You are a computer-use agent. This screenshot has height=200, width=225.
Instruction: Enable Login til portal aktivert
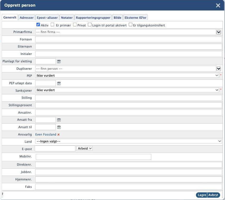pos(89,25)
